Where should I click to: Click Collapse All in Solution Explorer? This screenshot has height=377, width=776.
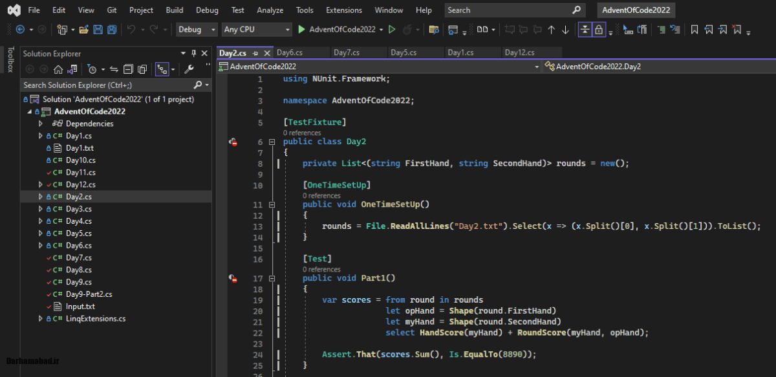[x=128, y=69]
